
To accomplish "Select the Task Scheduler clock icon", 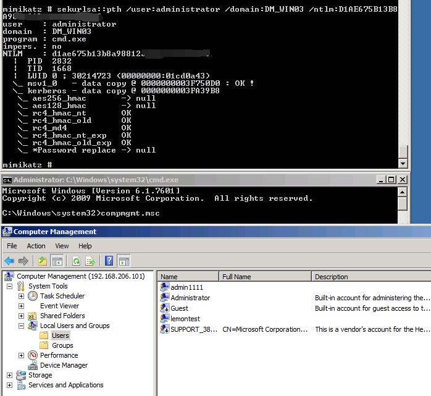I will click(33, 296).
